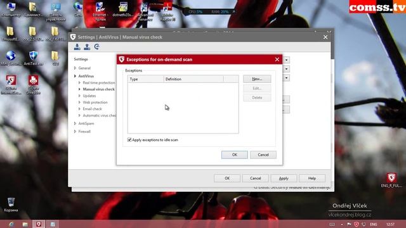The image size is (406, 228).
Task: Open the Панель управления desktop icon
Action: coord(55,11)
